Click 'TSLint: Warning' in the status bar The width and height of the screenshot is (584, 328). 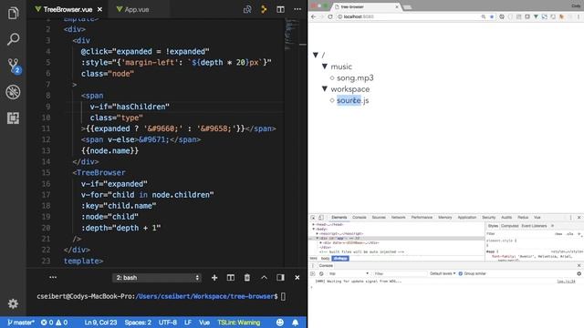pos(239,323)
